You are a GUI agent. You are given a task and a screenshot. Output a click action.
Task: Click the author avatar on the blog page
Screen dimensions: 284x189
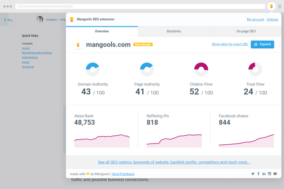(x=40, y=19)
